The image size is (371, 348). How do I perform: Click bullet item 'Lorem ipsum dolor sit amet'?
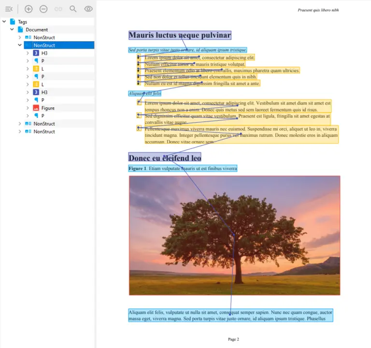click(x=200, y=58)
